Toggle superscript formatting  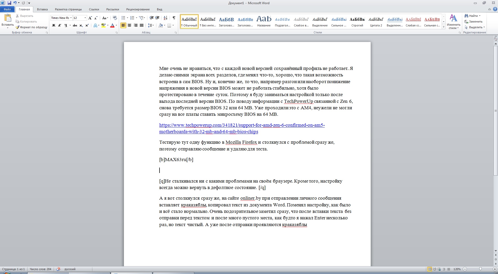tap(87, 25)
